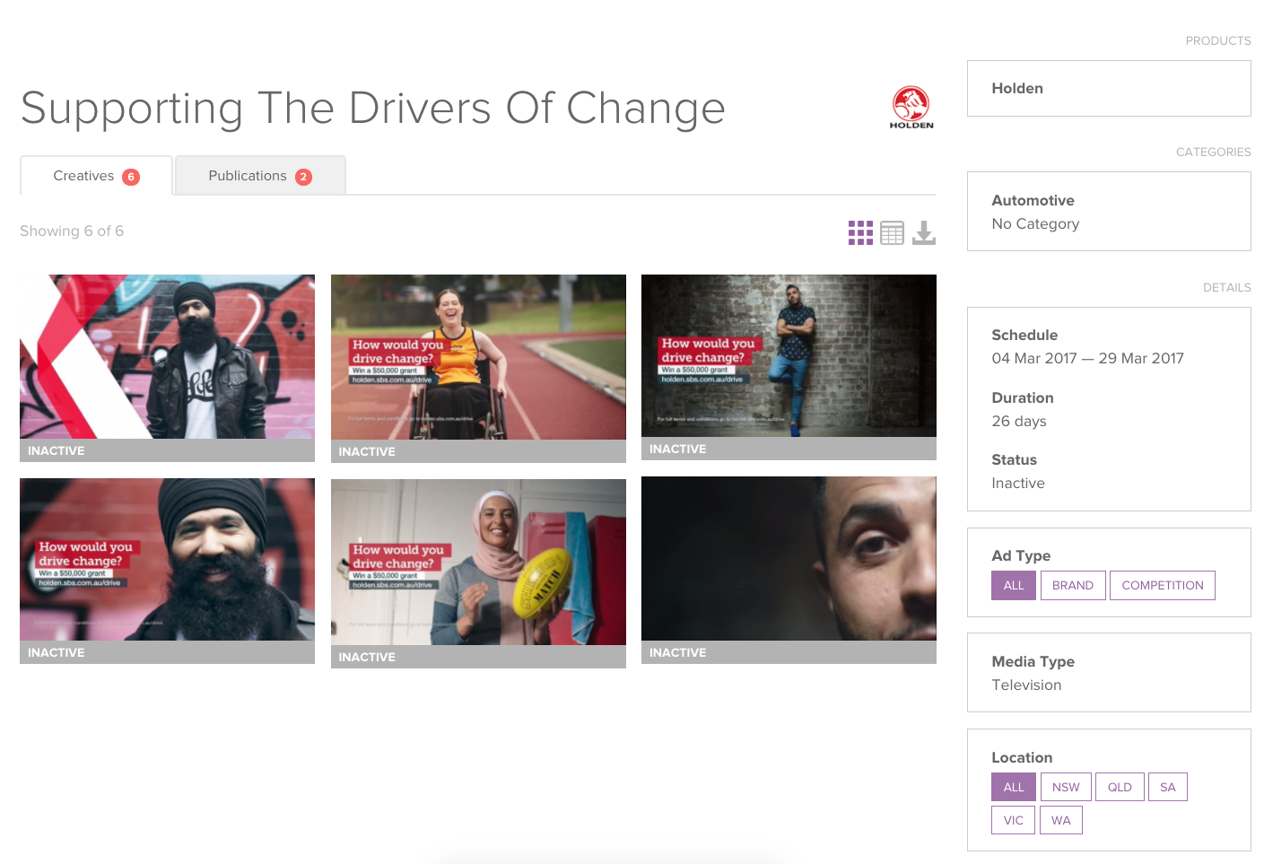Click the Holden logo
This screenshot has width=1264, height=864.
click(911, 108)
